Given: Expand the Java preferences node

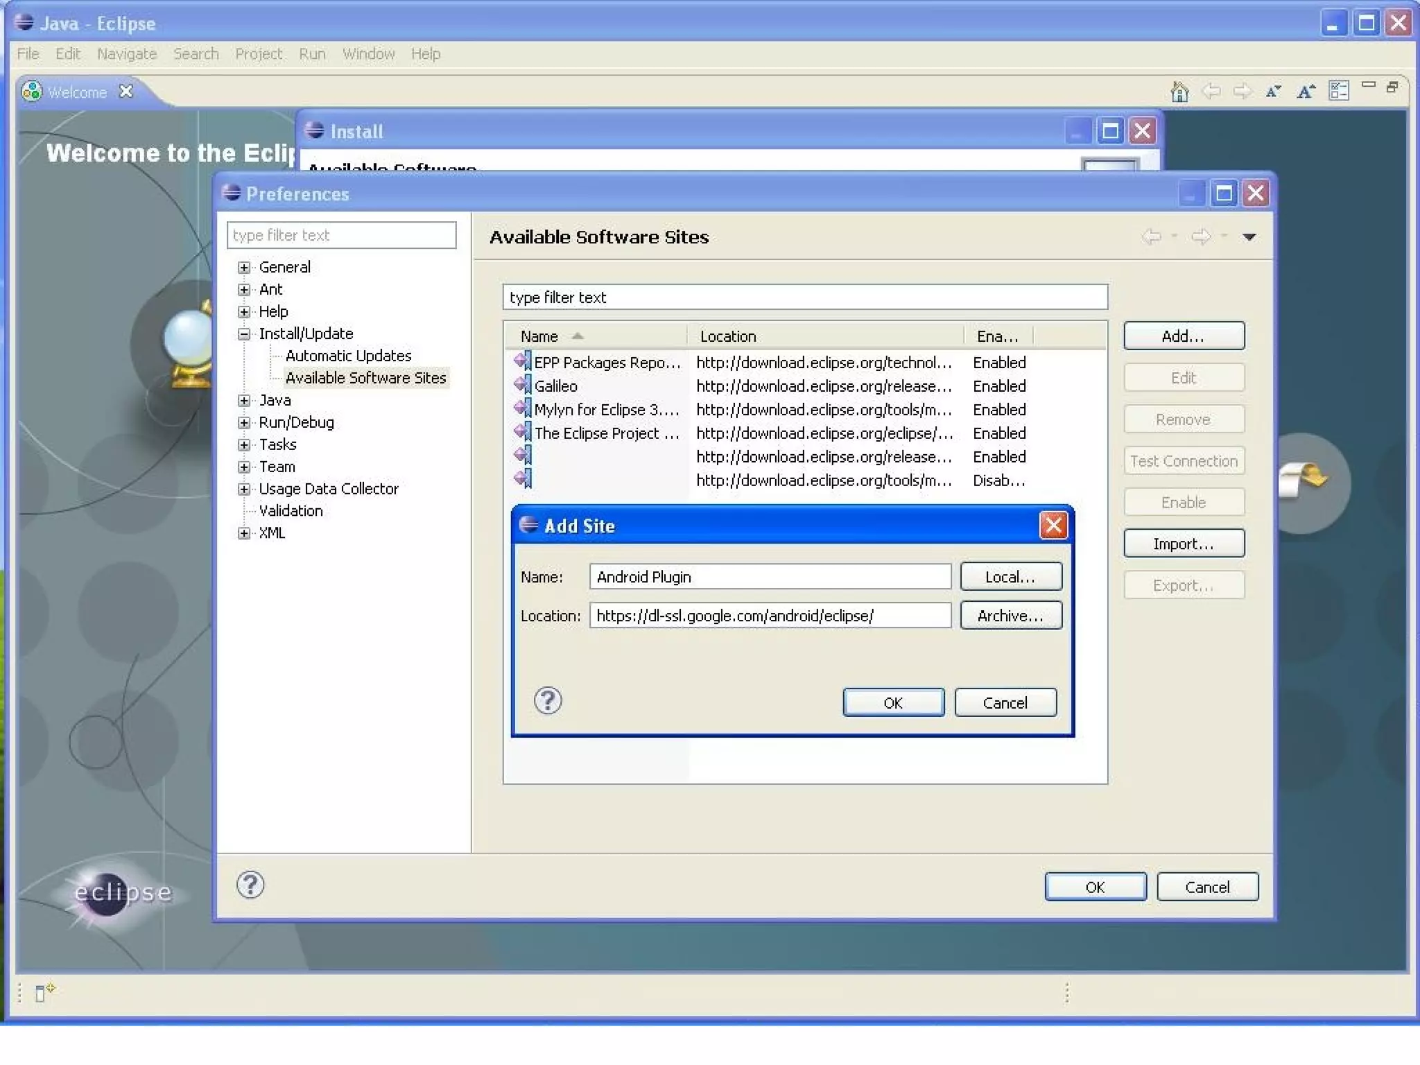Looking at the screenshot, I should click(244, 401).
